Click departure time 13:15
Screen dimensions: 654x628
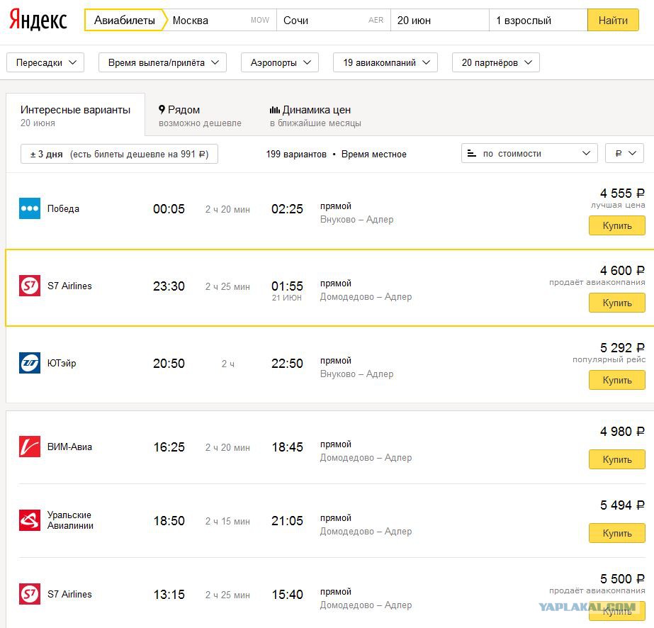click(169, 595)
